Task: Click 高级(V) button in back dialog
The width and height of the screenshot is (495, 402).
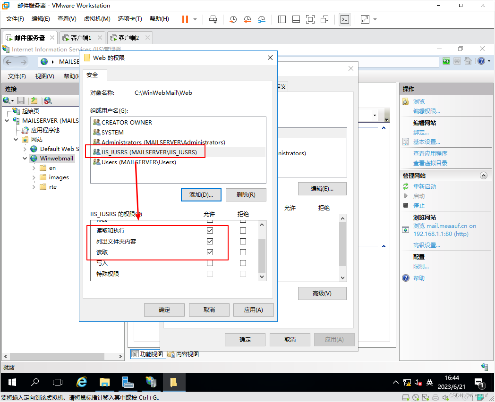Action: [x=322, y=293]
